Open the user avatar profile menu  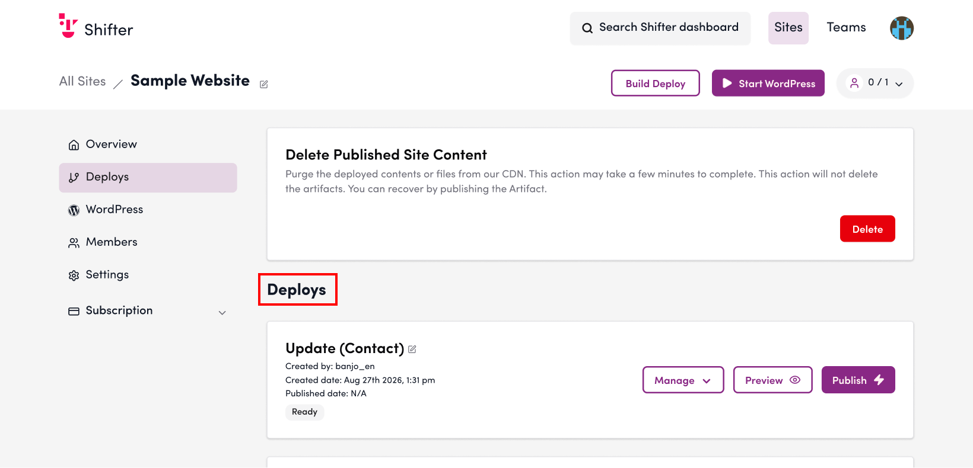(x=901, y=28)
